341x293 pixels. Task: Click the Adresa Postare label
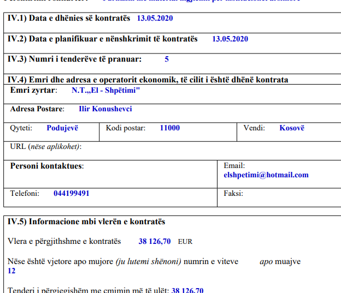(37, 109)
